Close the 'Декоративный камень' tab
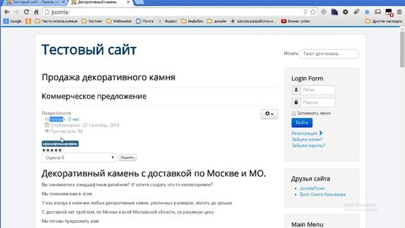The width and height of the screenshot is (405, 228). tap(128, 2)
